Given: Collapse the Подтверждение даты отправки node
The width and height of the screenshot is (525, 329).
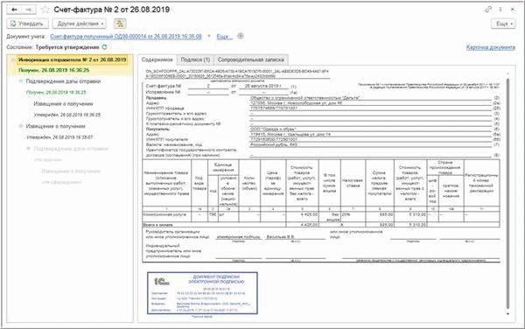Looking at the screenshot, I should pos(21,81).
